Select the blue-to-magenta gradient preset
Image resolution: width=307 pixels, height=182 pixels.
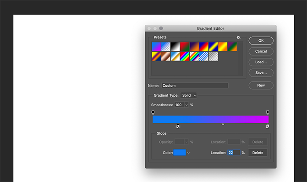tap(156, 47)
